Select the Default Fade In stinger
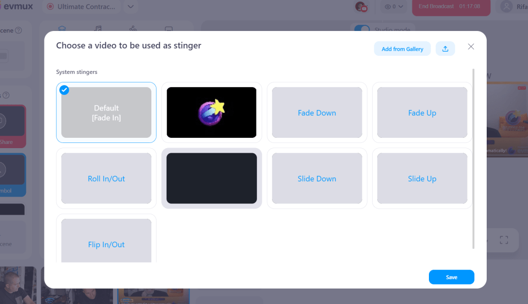The width and height of the screenshot is (528, 304). coord(106,113)
